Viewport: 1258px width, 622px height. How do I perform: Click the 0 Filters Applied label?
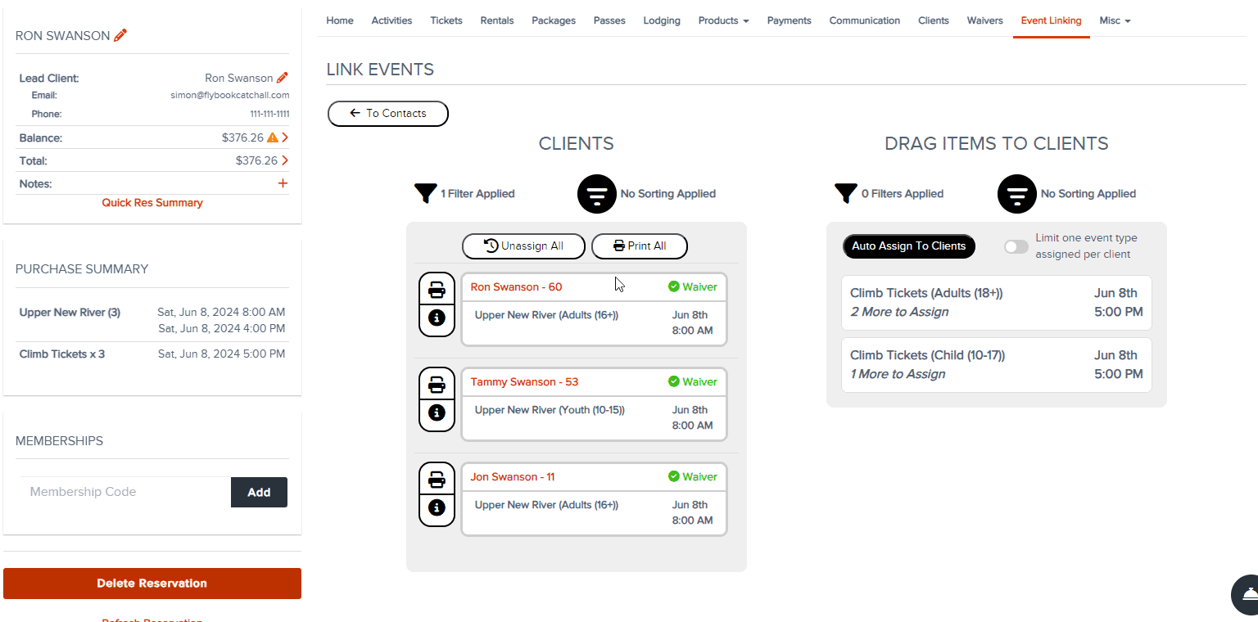pyautogui.click(x=903, y=194)
